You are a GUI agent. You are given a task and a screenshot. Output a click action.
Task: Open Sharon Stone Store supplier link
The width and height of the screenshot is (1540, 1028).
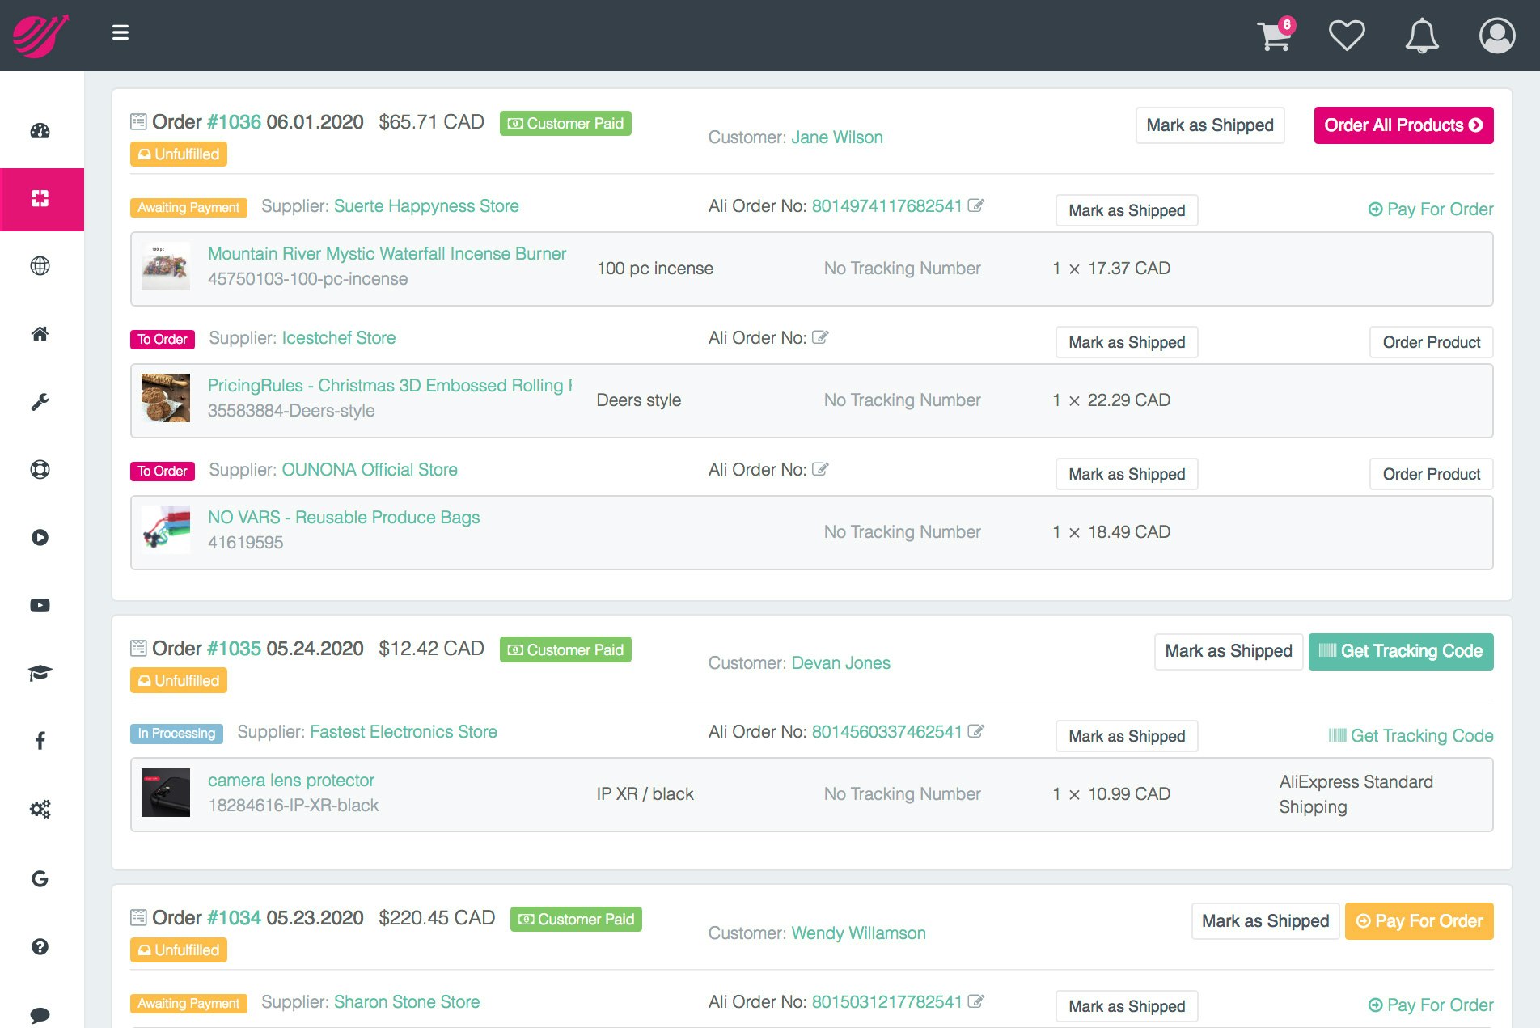[407, 1002]
